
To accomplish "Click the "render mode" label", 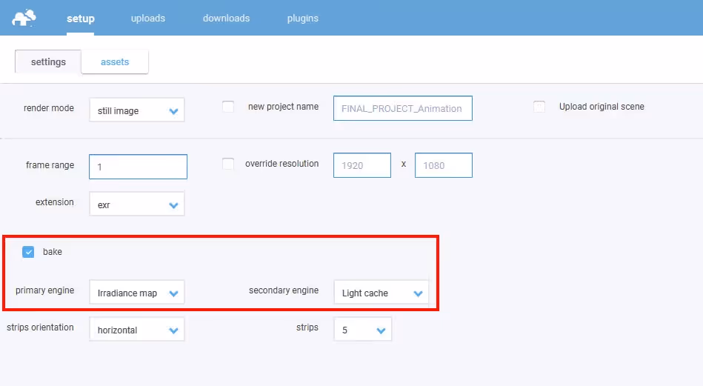I will 48,108.
